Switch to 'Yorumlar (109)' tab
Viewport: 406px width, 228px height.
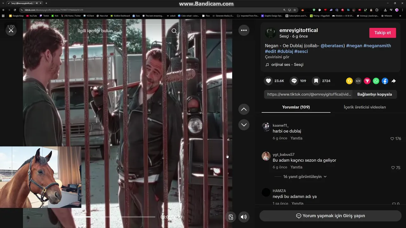point(296,107)
